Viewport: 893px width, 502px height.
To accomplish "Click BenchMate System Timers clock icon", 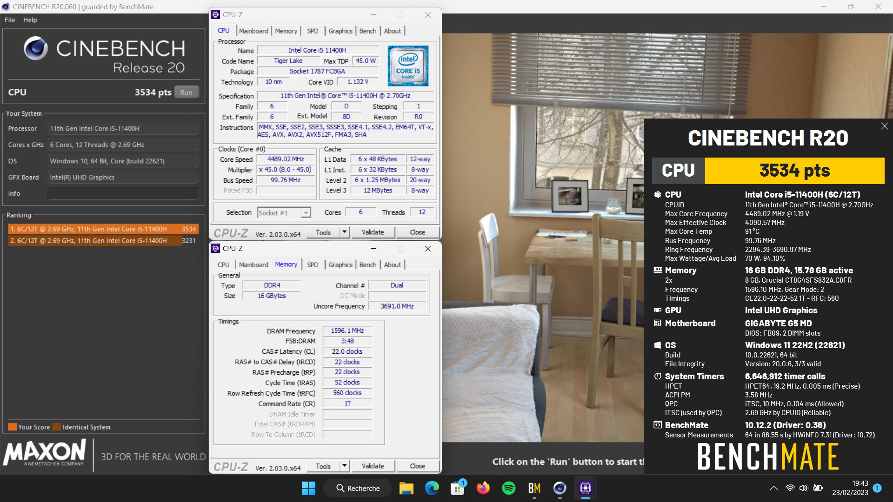I will 658,376.
